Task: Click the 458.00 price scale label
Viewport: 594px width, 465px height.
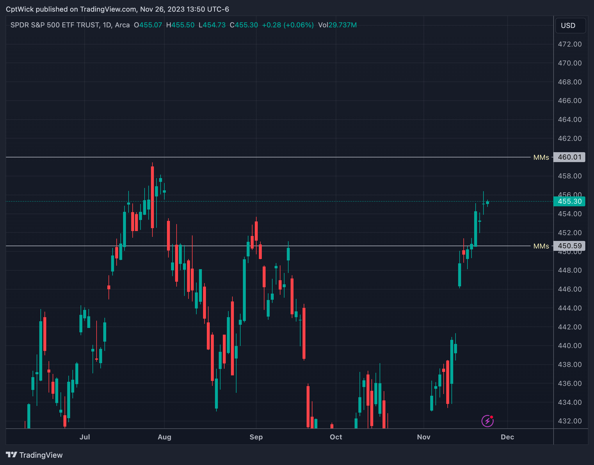Action: point(570,176)
